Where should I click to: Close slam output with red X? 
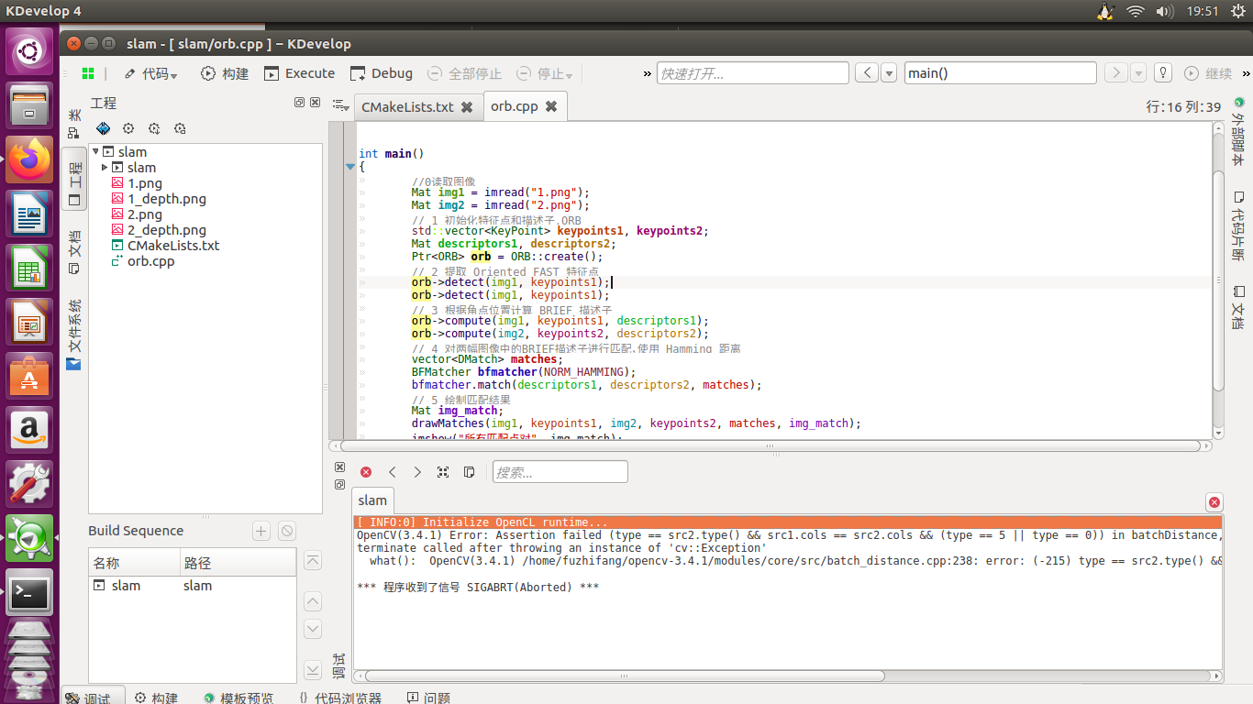pos(1214,502)
